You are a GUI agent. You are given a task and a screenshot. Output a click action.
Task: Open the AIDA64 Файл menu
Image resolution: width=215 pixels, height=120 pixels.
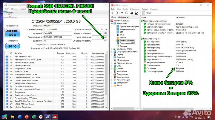pyautogui.click(x=113, y=9)
